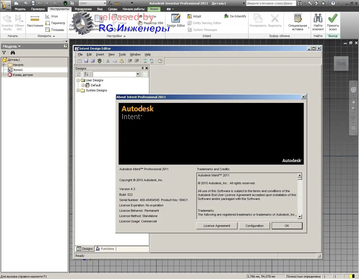Click the De-Intentify tool
The width and height of the screenshot is (359, 279).
click(235, 16)
